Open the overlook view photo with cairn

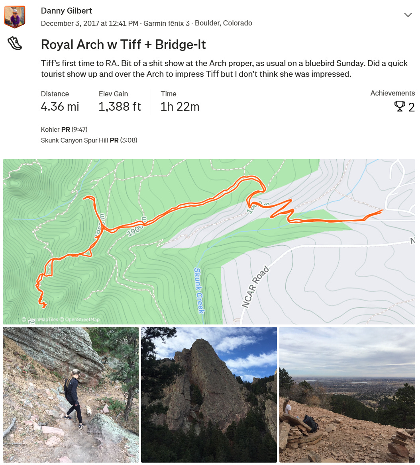pyautogui.click(x=347, y=395)
